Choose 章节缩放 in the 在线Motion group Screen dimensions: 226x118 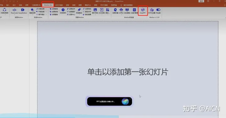[40, 14]
